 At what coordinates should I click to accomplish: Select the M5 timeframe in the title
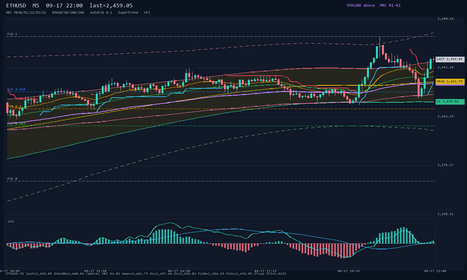(36, 5)
